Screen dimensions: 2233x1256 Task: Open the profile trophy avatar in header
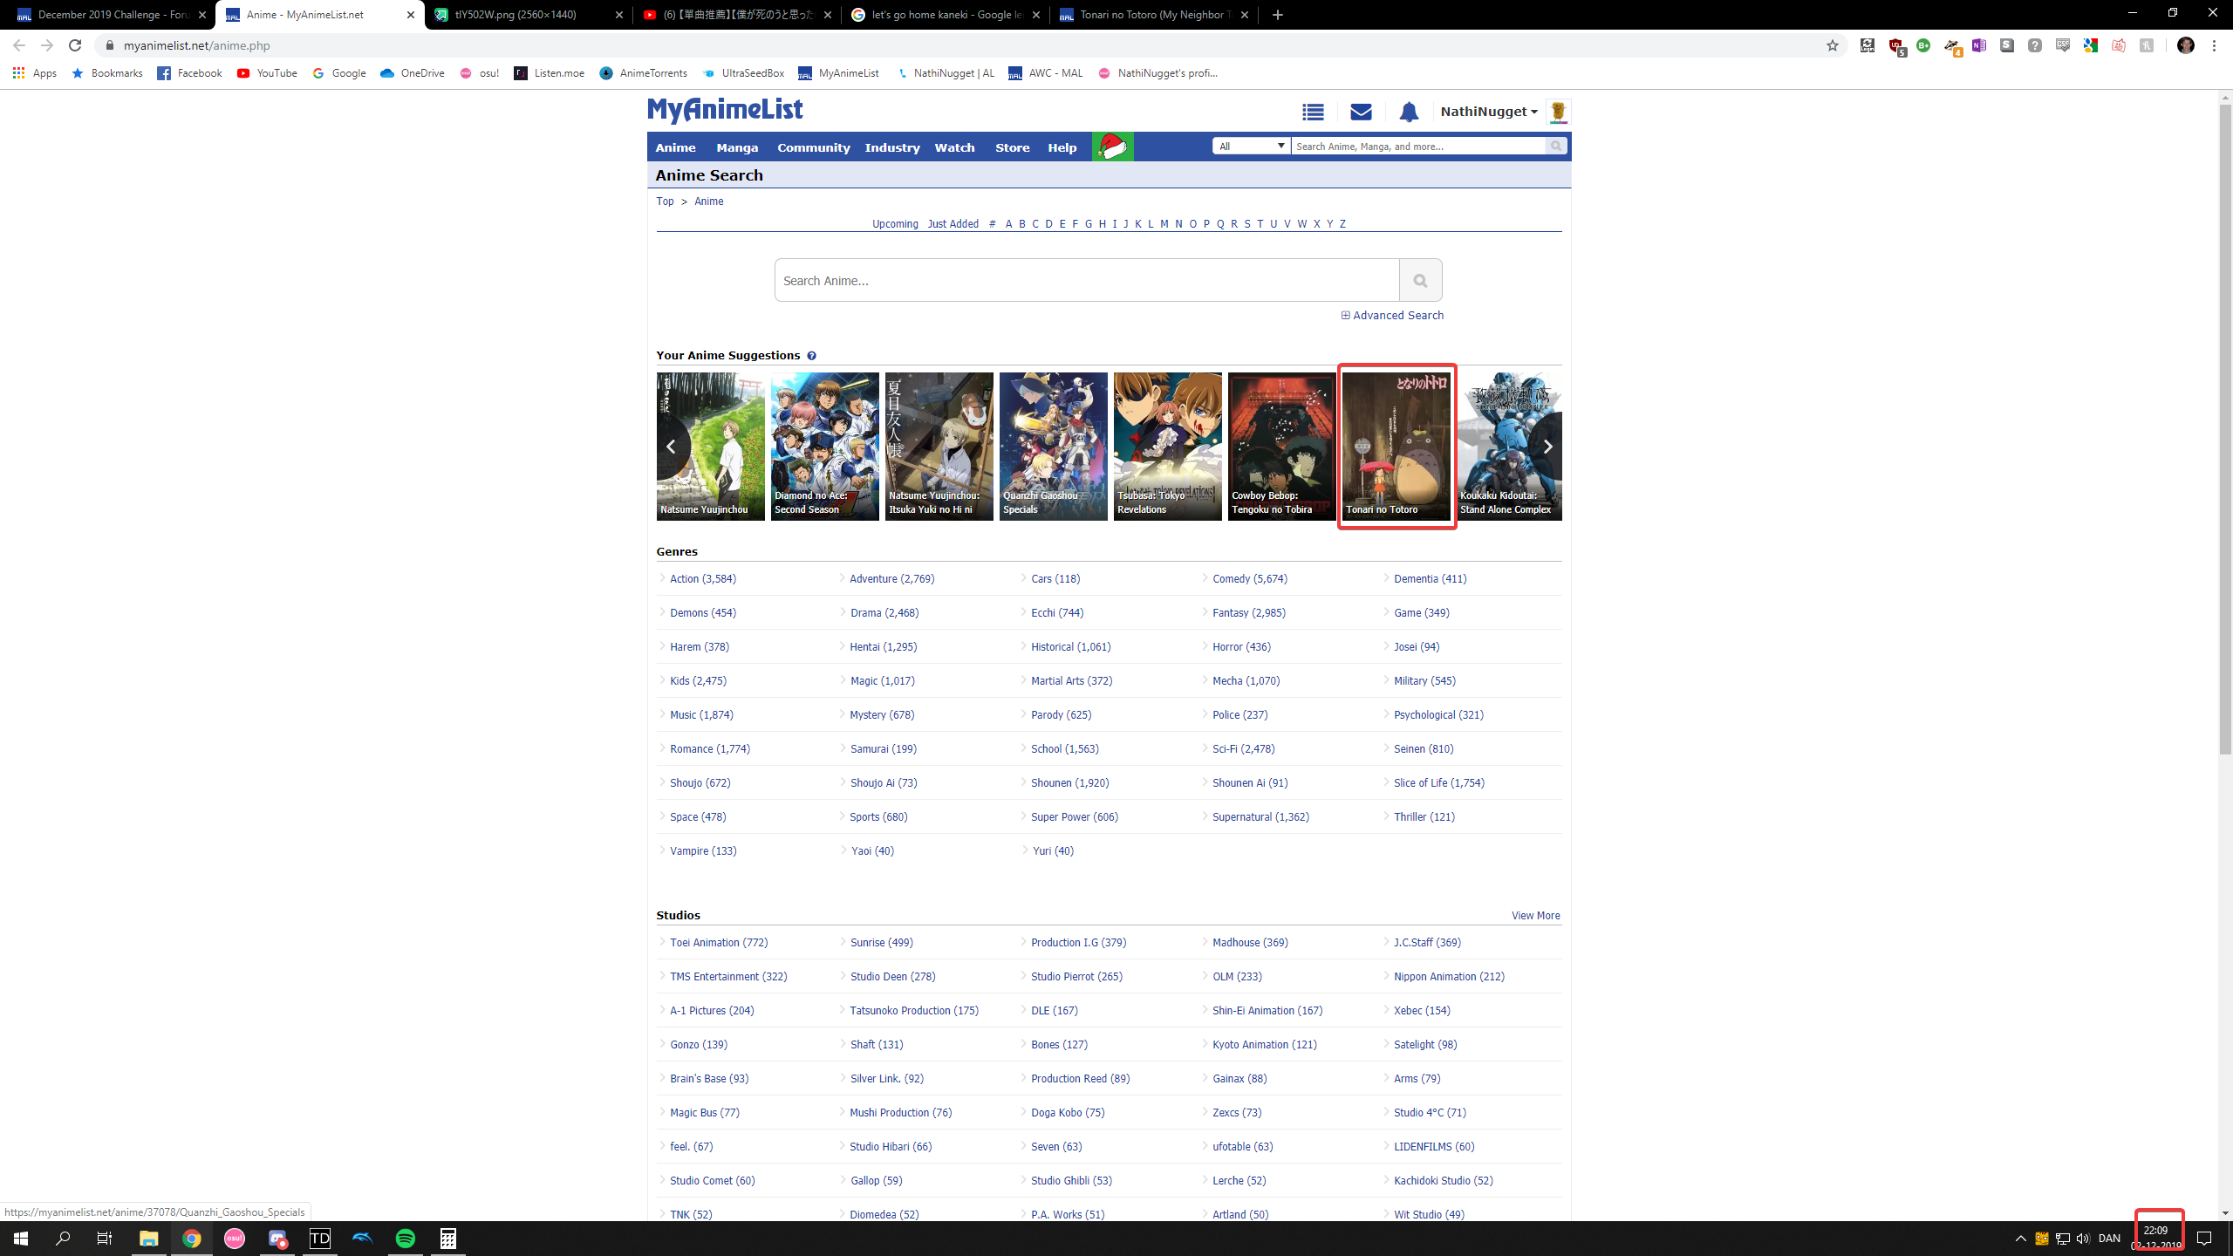point(1558,112)
